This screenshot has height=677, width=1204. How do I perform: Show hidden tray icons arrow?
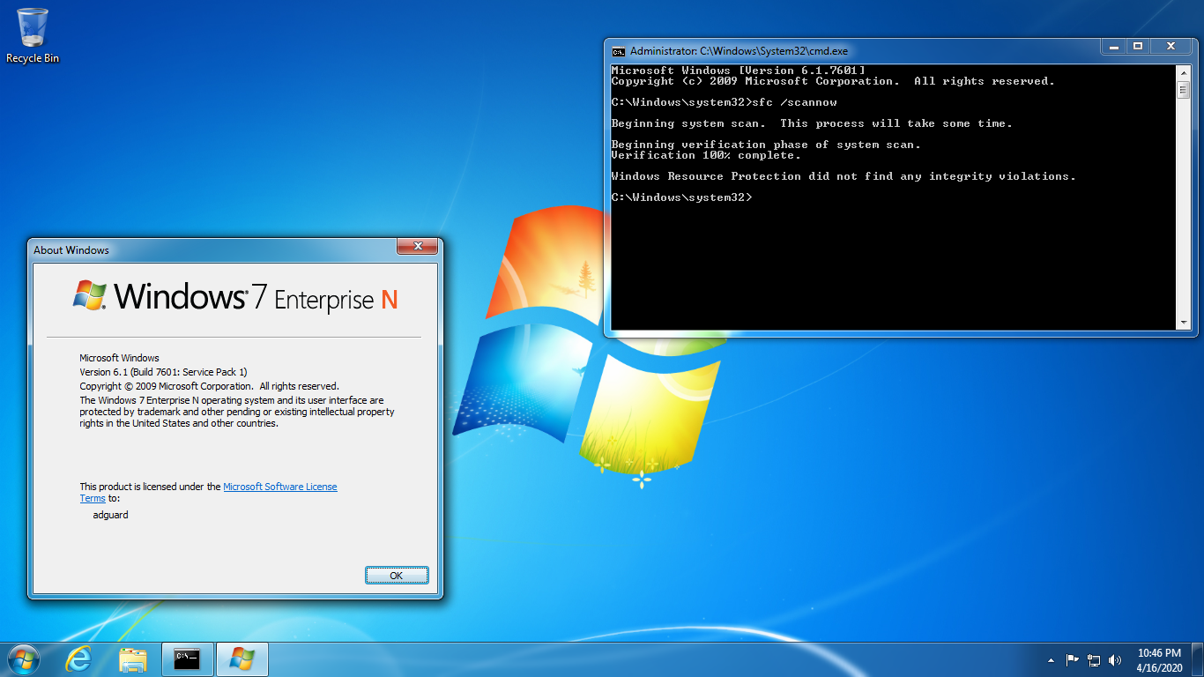click(x=1051, y=660)
